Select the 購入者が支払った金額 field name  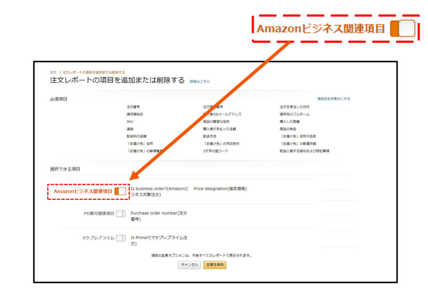click(x=219, y=129)
